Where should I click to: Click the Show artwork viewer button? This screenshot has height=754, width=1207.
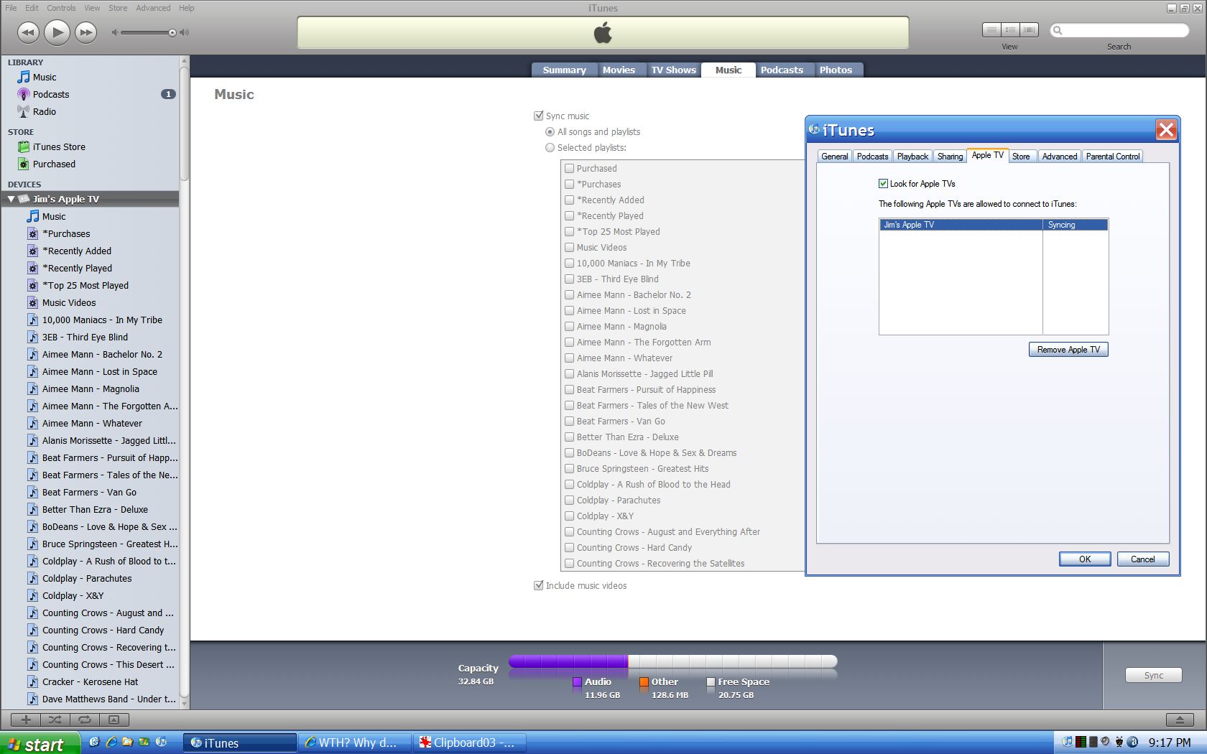pos(114,719)
